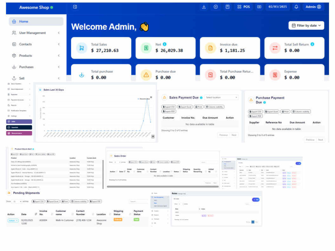Open the POS screen button
Viewport: 335px width, 251px height.
(244, 7)
